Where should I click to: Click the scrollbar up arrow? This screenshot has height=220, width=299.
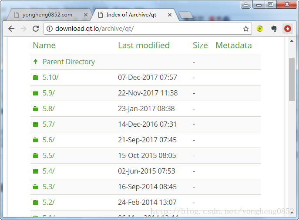[x=292, y=41]
